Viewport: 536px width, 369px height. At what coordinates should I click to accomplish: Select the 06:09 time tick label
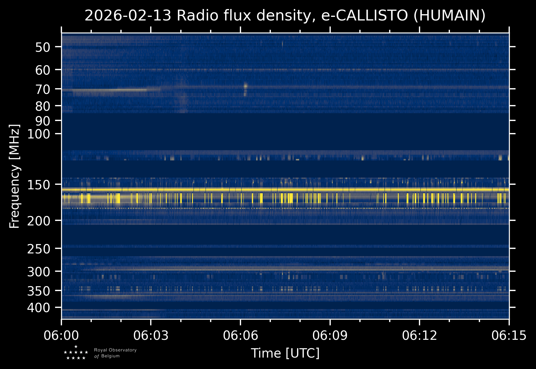pos(330,335)
